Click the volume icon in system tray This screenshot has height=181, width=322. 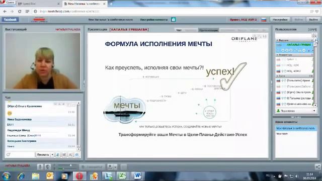(297, 176)
